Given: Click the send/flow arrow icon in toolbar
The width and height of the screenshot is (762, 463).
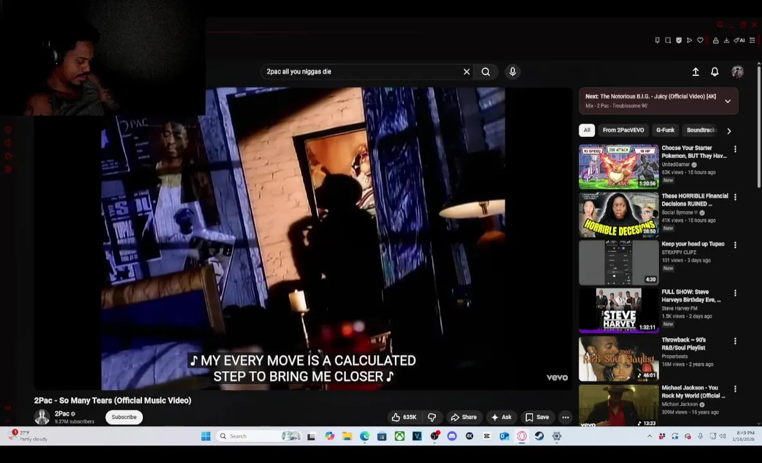Looking at the screenshot, I should (689, 41).
